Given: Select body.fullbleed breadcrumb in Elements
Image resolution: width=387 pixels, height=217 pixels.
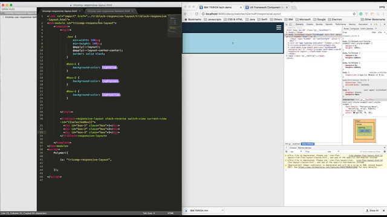Looking at the screenshot, I should (308, 144).
